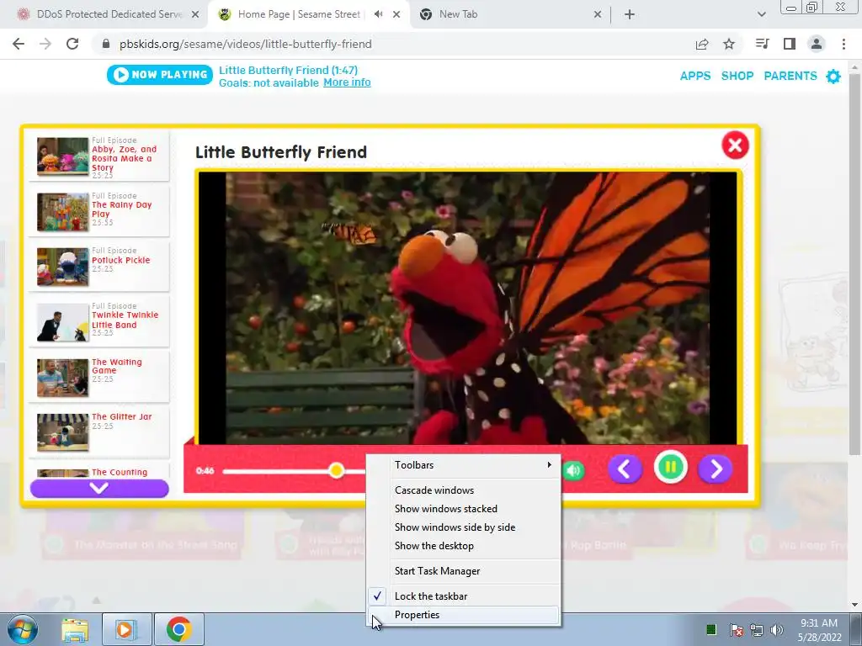Go to previous video with purple arrow
This screenshot has width=862, height=646.
tap(625, 469)
